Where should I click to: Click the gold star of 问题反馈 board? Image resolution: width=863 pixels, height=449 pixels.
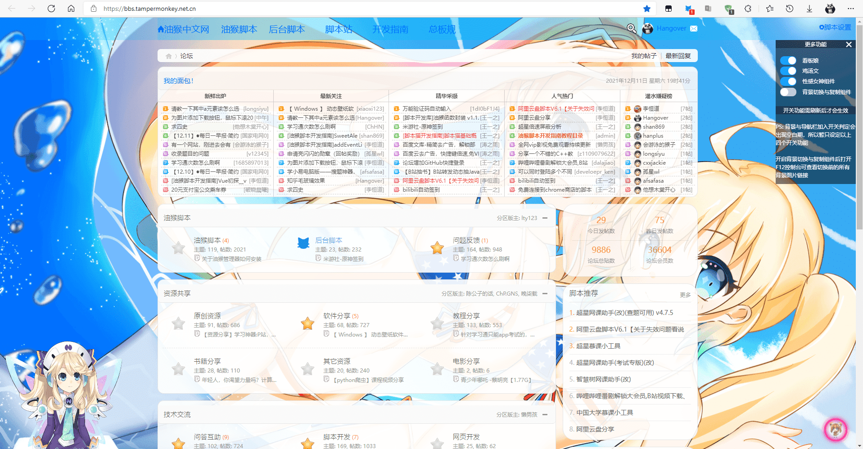tap(437, 248)
